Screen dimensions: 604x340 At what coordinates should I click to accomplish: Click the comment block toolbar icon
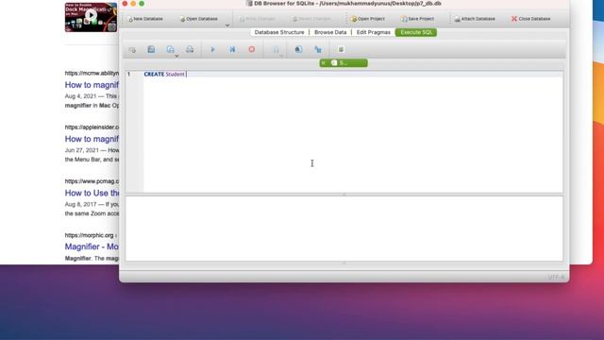click(341, 49)
